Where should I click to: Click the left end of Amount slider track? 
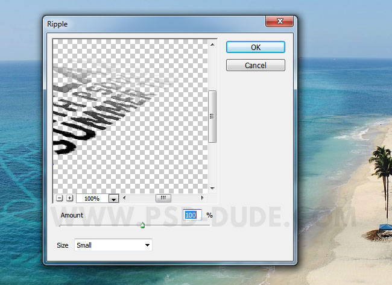tap(60, 225)
